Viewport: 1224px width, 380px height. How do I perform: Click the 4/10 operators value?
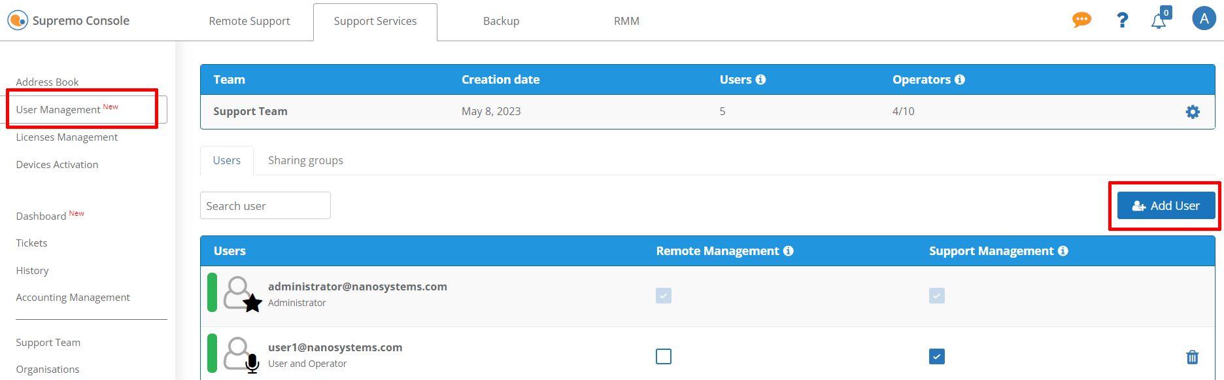click(x=903, y=111)
